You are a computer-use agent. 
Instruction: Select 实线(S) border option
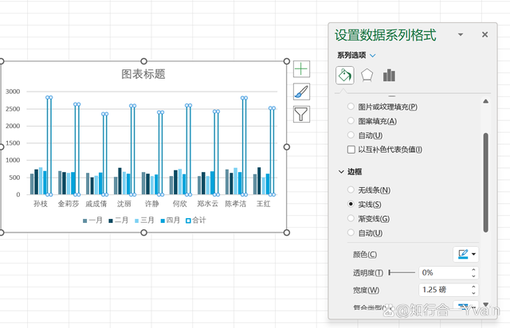click(x=351, y=204)
